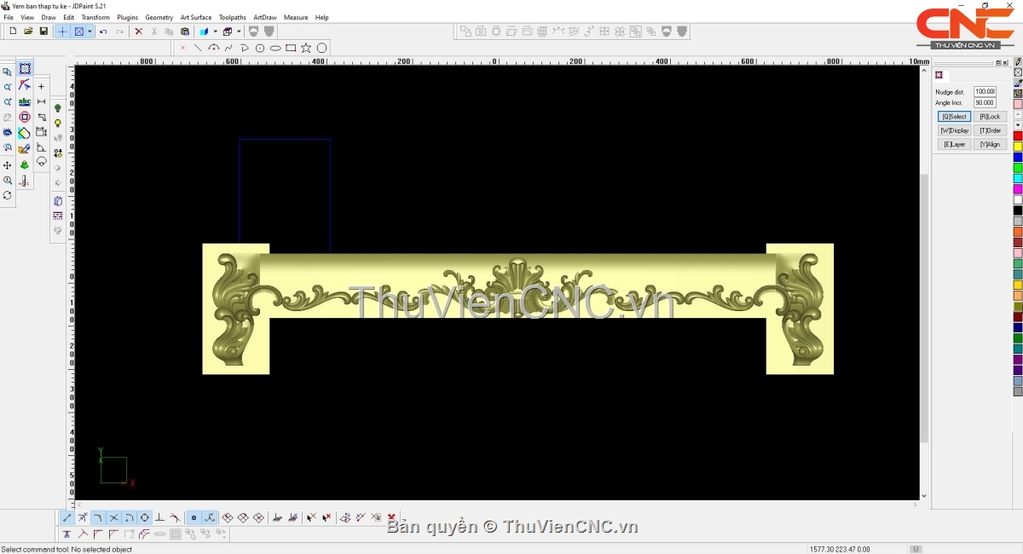The image size is (1023, 554).
Task: Toggle the crosshair cursor mode button
Action: coord(62,32)
